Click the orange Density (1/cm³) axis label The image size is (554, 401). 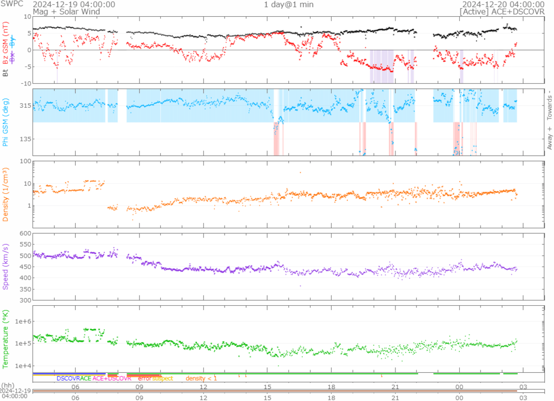[6, 195]
